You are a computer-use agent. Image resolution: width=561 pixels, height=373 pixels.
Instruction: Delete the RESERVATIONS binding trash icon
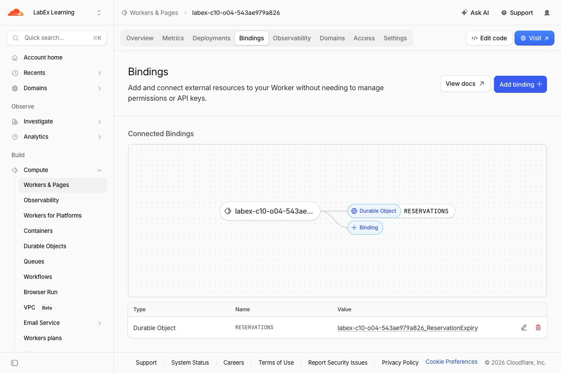(x=538, y=327)
